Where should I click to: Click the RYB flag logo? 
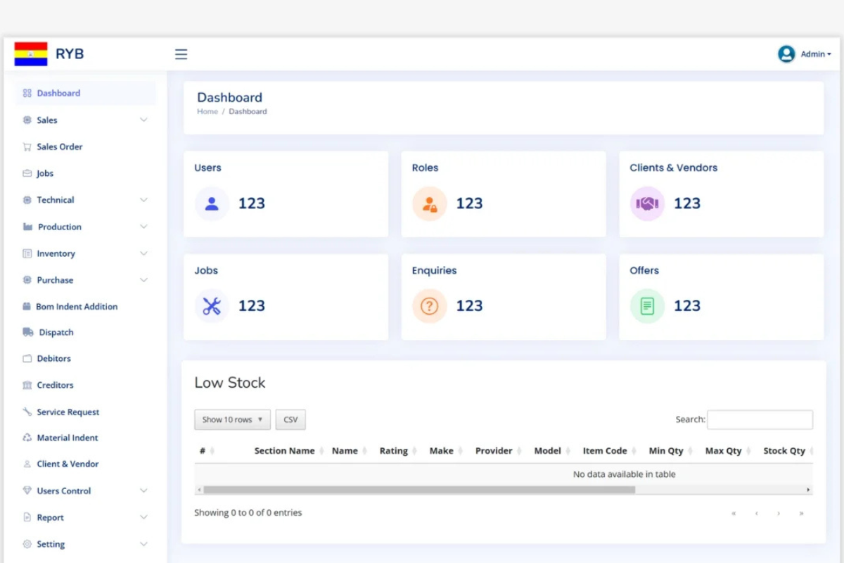pos(31,54)
